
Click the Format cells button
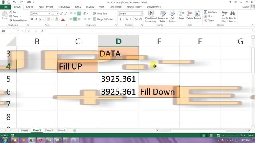pos(198,17)
